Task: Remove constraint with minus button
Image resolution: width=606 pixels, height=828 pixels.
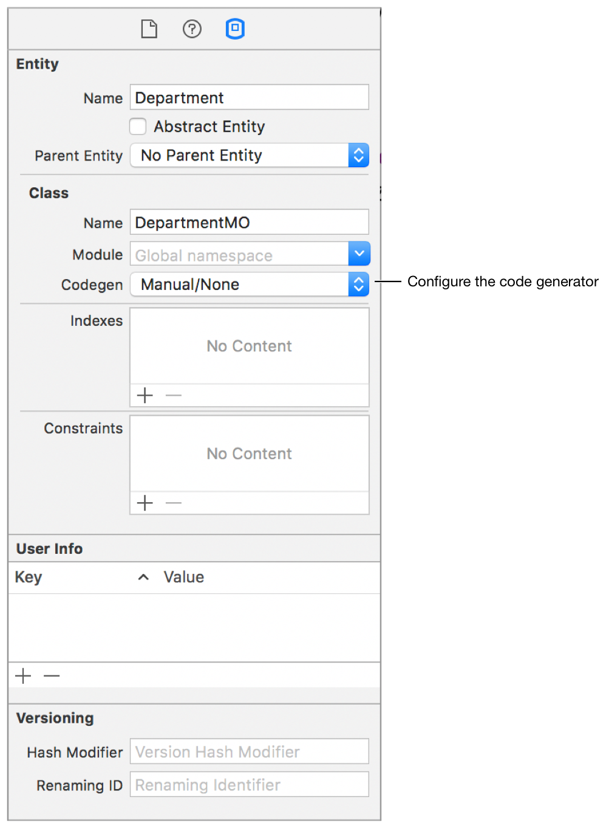Action: click(174, 503)
